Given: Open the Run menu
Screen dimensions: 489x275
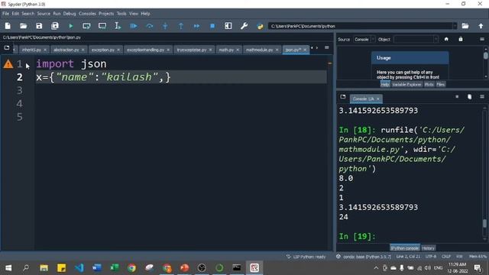Looking at the screenshot, I should click(x=57, y=14).
